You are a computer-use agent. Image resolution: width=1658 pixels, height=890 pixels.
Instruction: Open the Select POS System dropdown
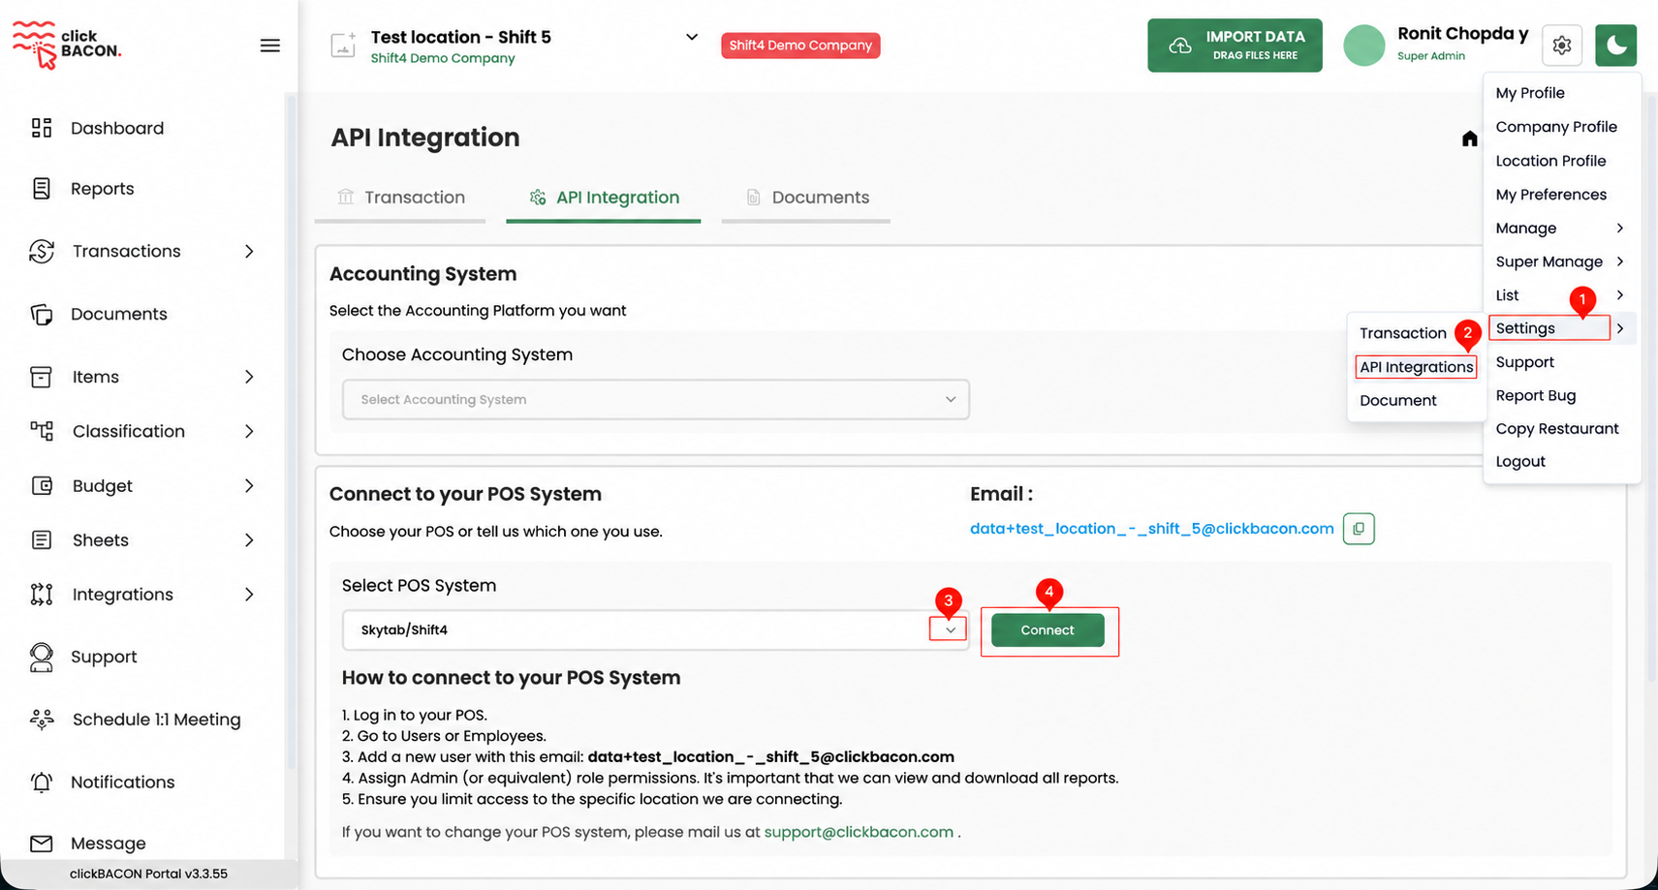[x=656, y=629]
